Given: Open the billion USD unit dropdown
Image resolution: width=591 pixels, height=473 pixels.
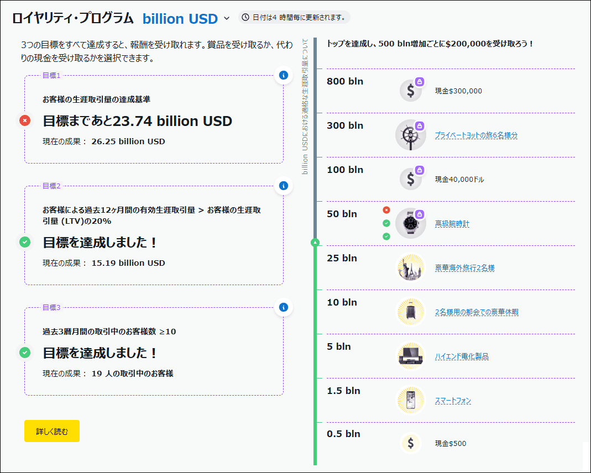Looking at the screenshot, I should (180, 18).
